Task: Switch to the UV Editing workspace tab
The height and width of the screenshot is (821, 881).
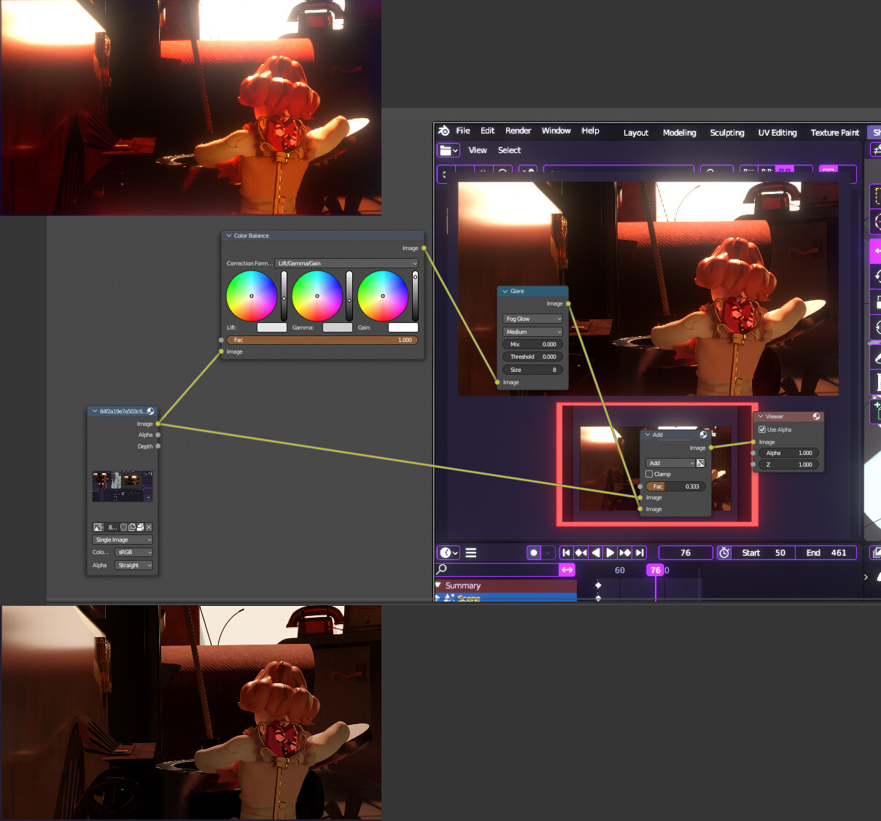Action: click(777, 132)
